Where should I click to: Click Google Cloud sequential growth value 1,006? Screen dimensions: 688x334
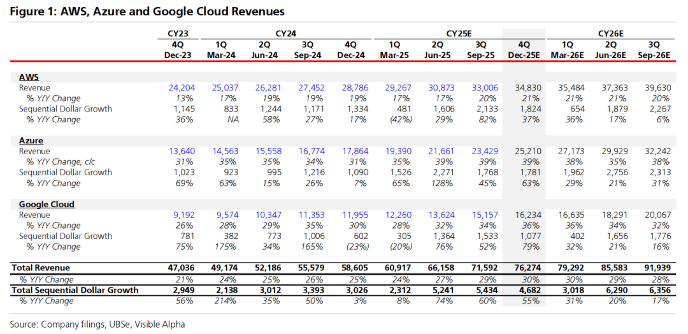tap(314, 236)
